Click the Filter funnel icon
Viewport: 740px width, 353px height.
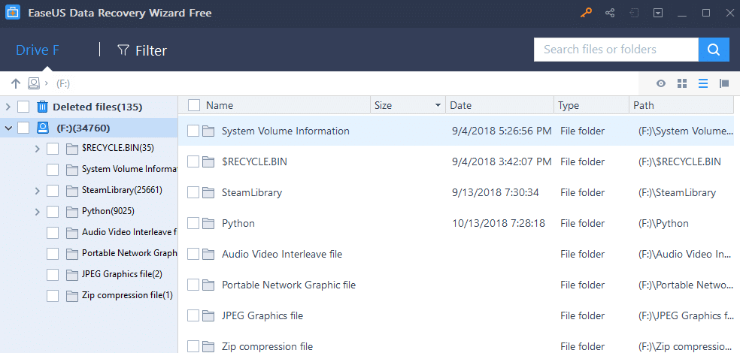[x=123, y=50]
